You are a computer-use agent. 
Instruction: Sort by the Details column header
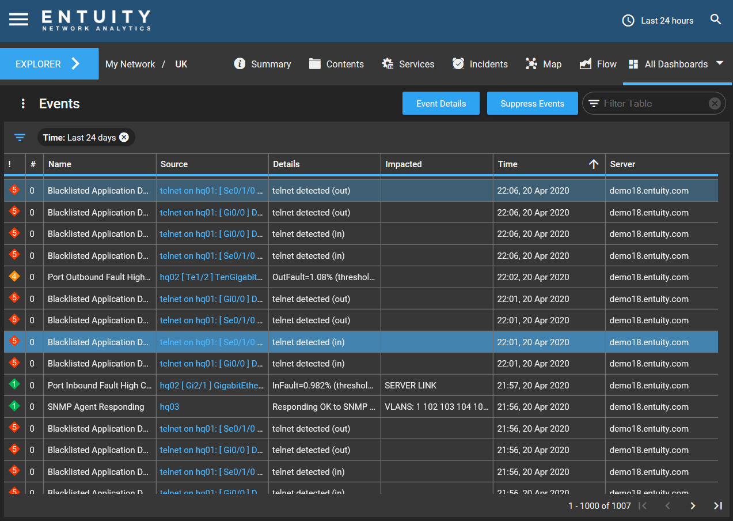pos(324,164)
